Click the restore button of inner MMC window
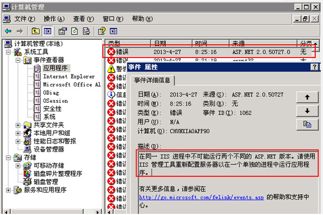This screenshot has width=323, height=215. click(305, 19)
